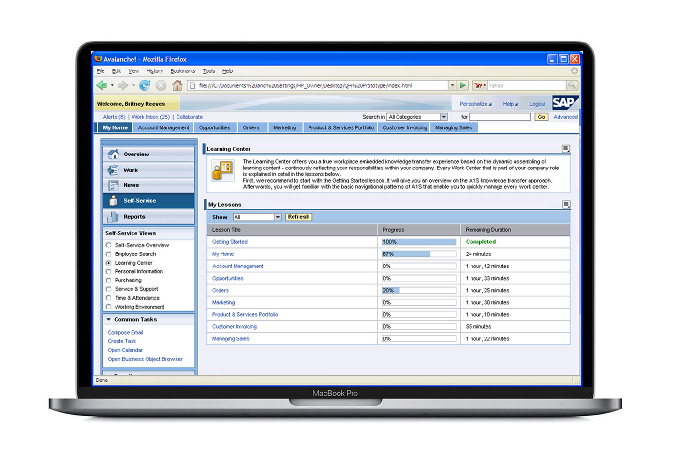This screenshot has height=450, width=677.
Task: Click the Firefox back arrow button
Action: [x=102, y=85]
